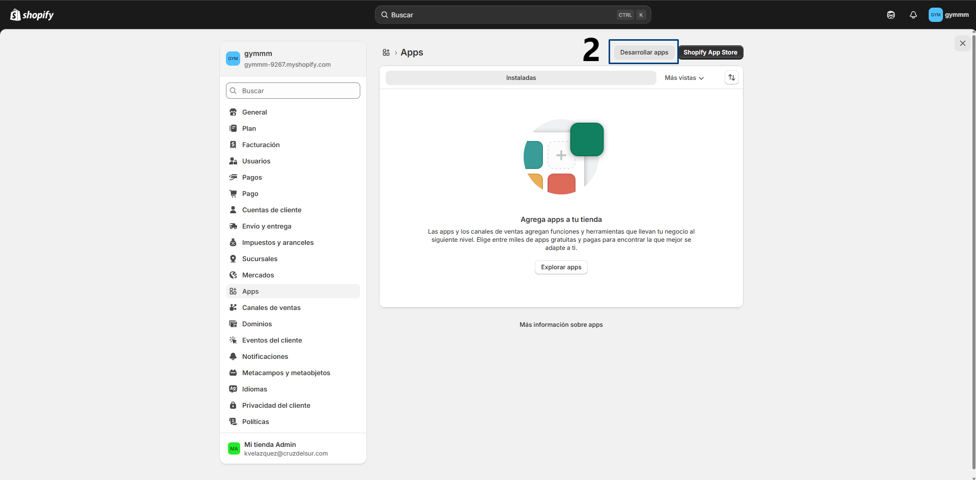Click the sort arrows icon button
This screenshot has width=976, height=480.
point(731,78)
